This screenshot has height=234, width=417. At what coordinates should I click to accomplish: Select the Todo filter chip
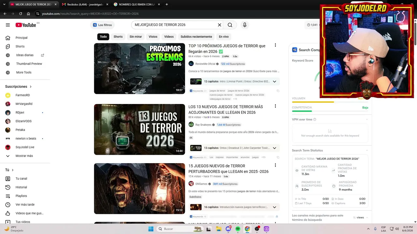103,37
